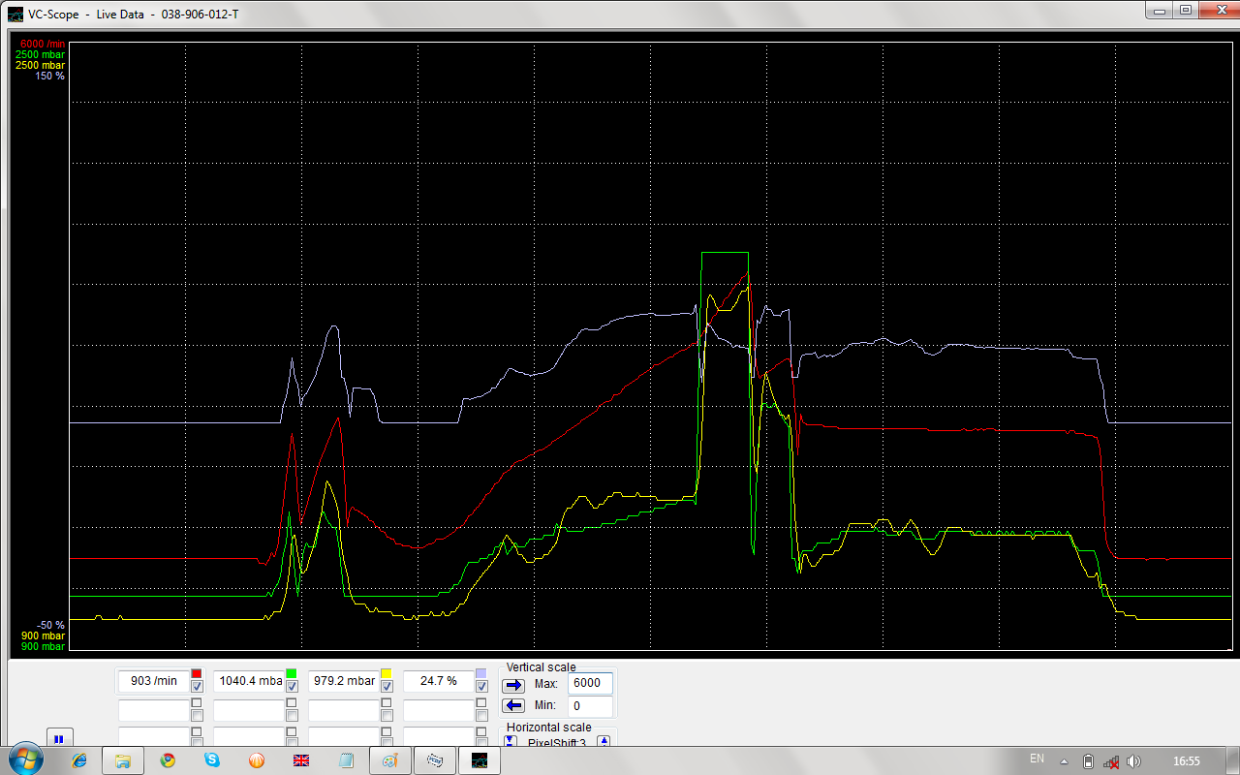
Task: Click the right arrow in Vertical scale
Action: pos(513,684)
